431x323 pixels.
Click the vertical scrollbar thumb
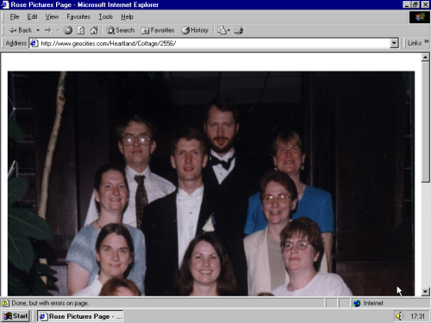(425, 121)
